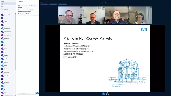The width and height of the screenshot is (171, 96).
Task: Expand the third webcam tile to fullscreen
Action: point(127,8)
